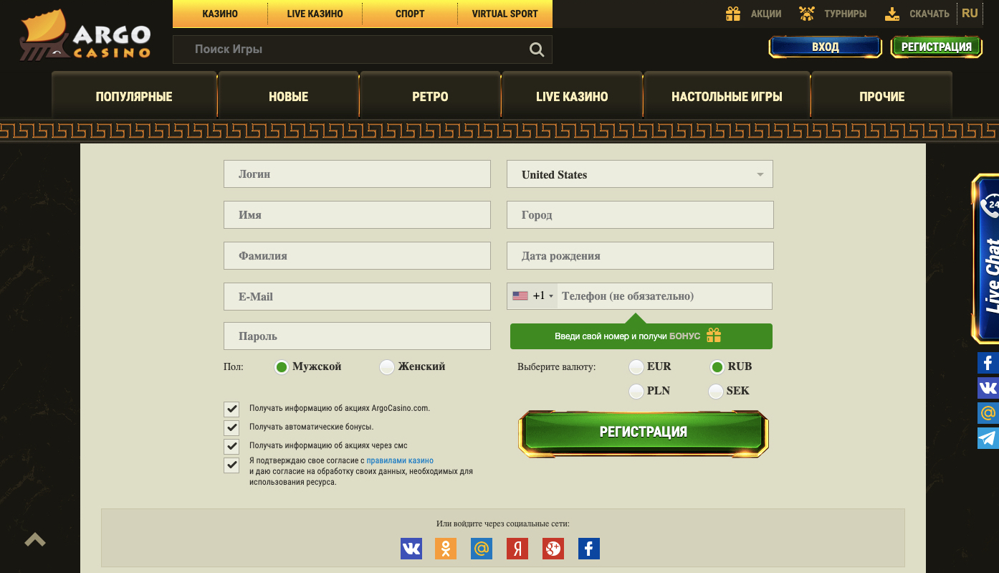The height and width of the screenshot is (573, 999).
Task: Click the VK login icon at bottom
Action: 411,549
